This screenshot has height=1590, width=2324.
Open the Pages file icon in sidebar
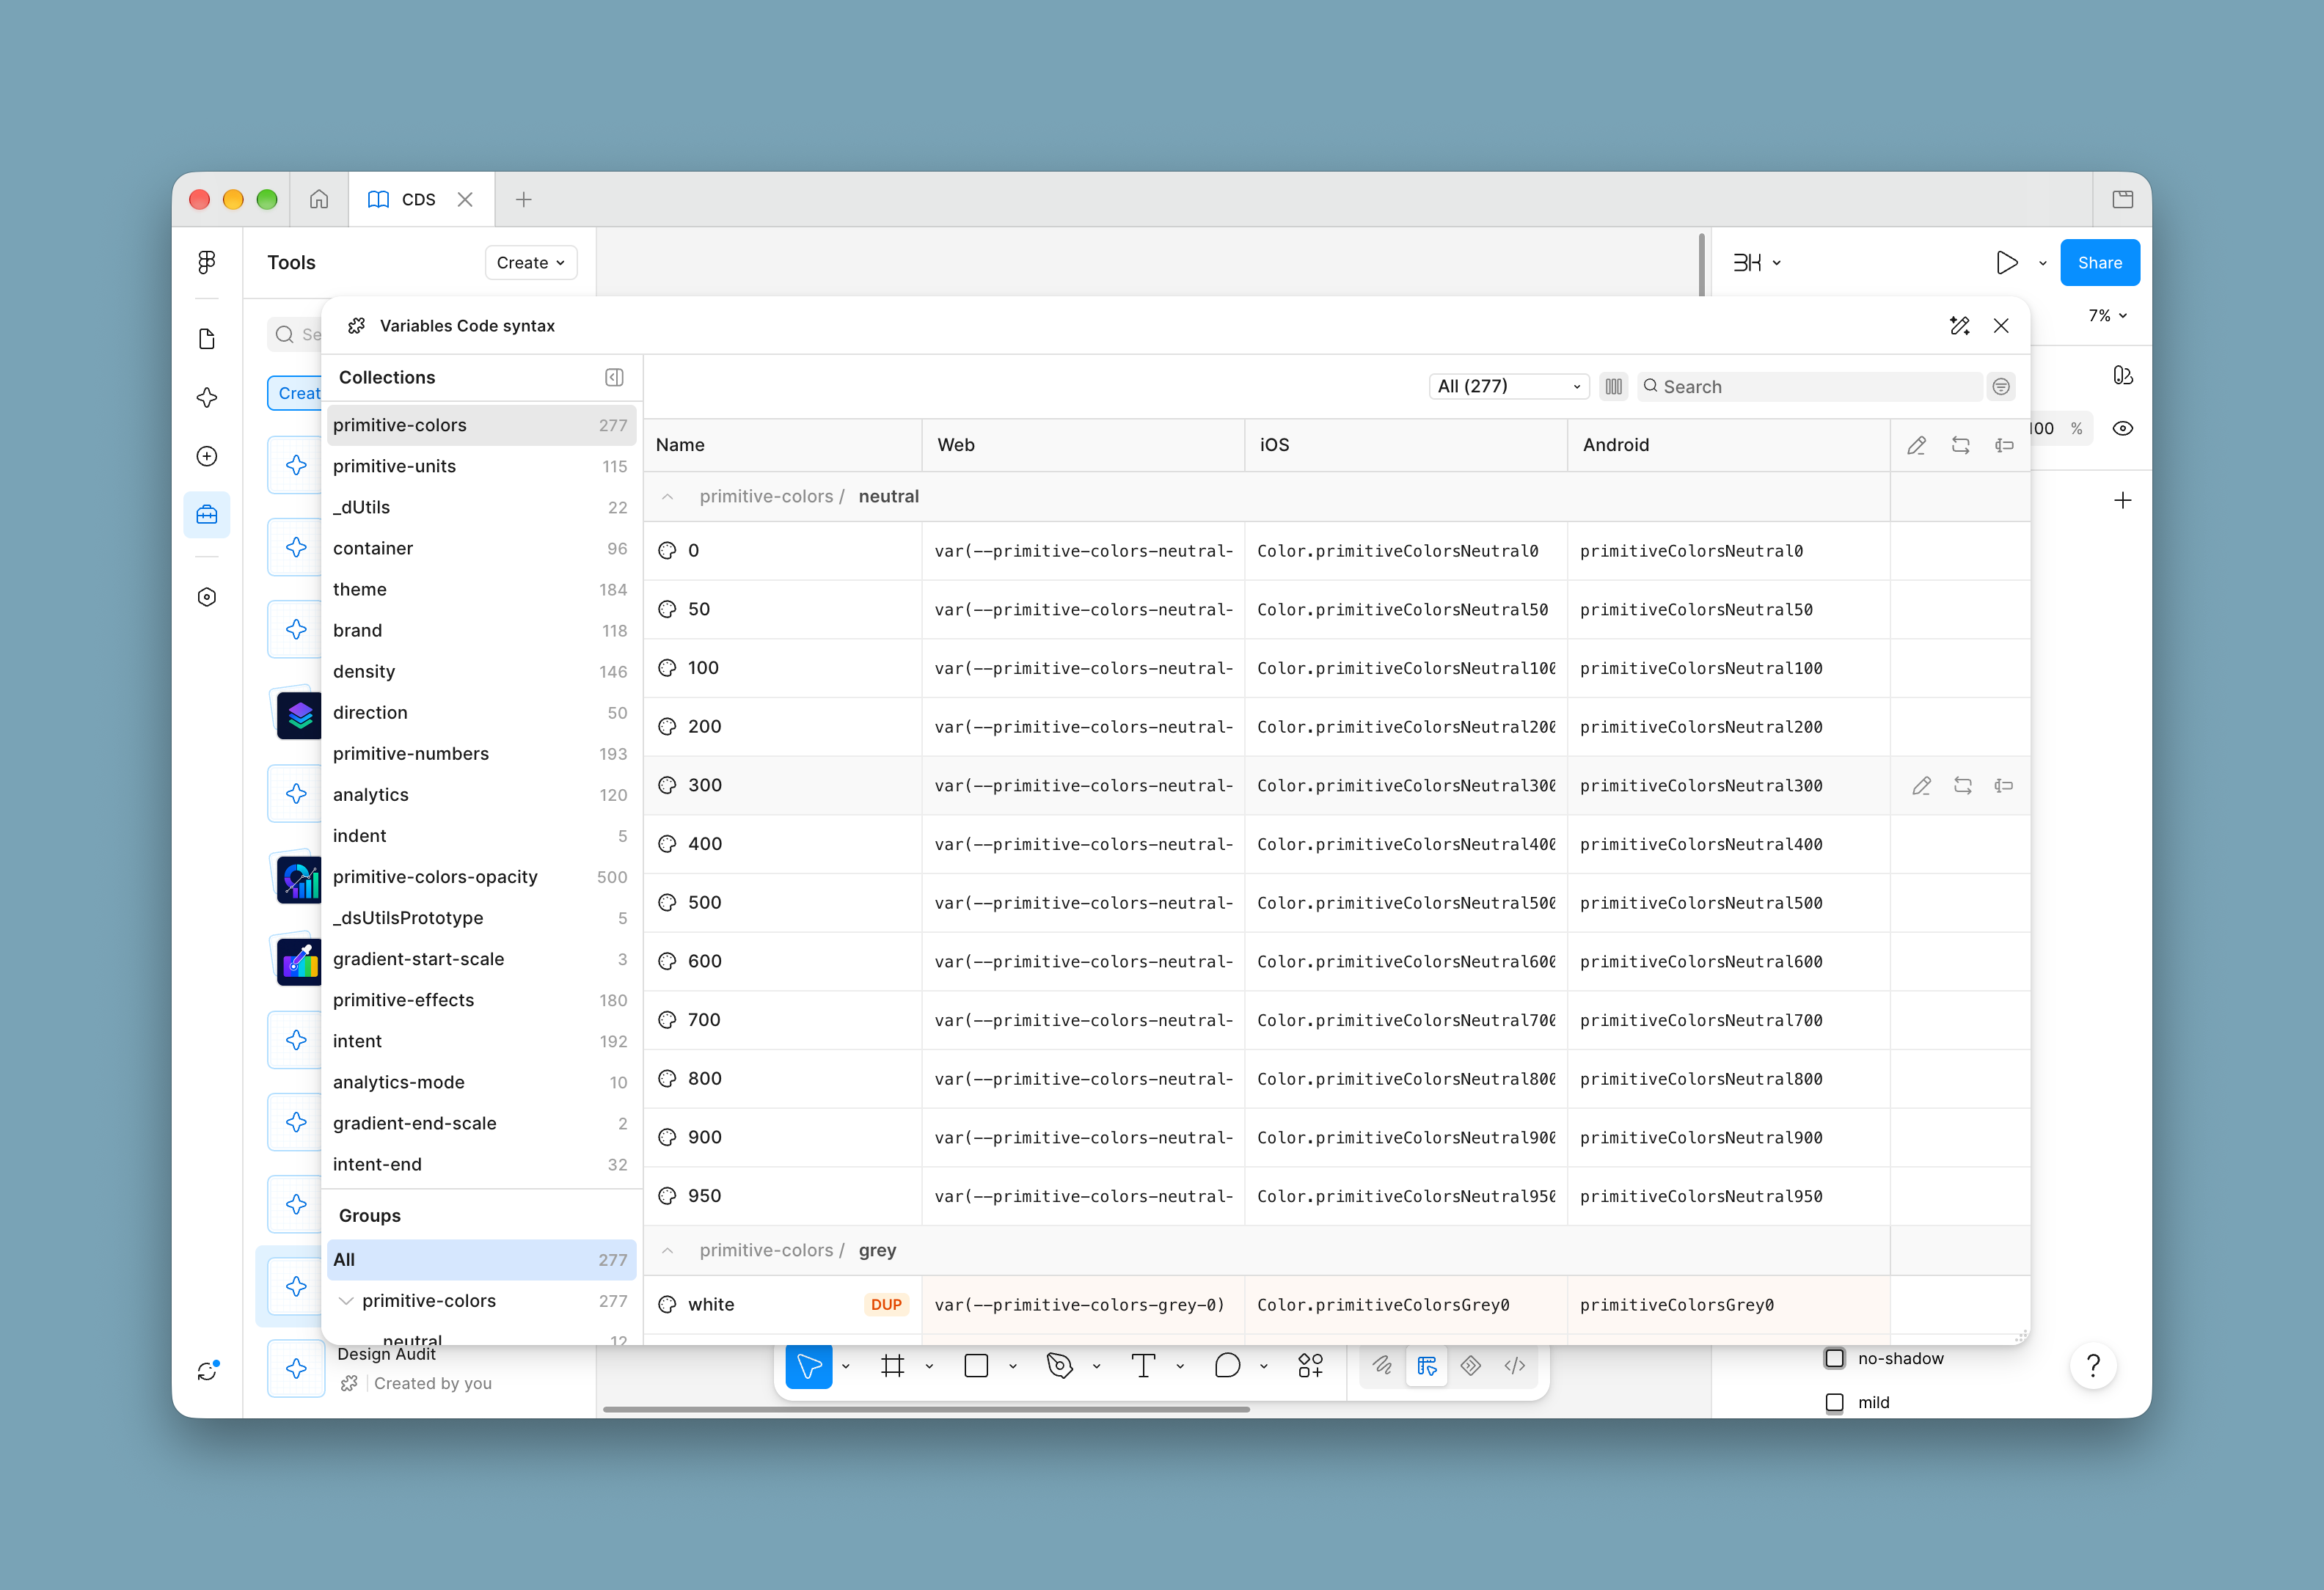(207, 339)
